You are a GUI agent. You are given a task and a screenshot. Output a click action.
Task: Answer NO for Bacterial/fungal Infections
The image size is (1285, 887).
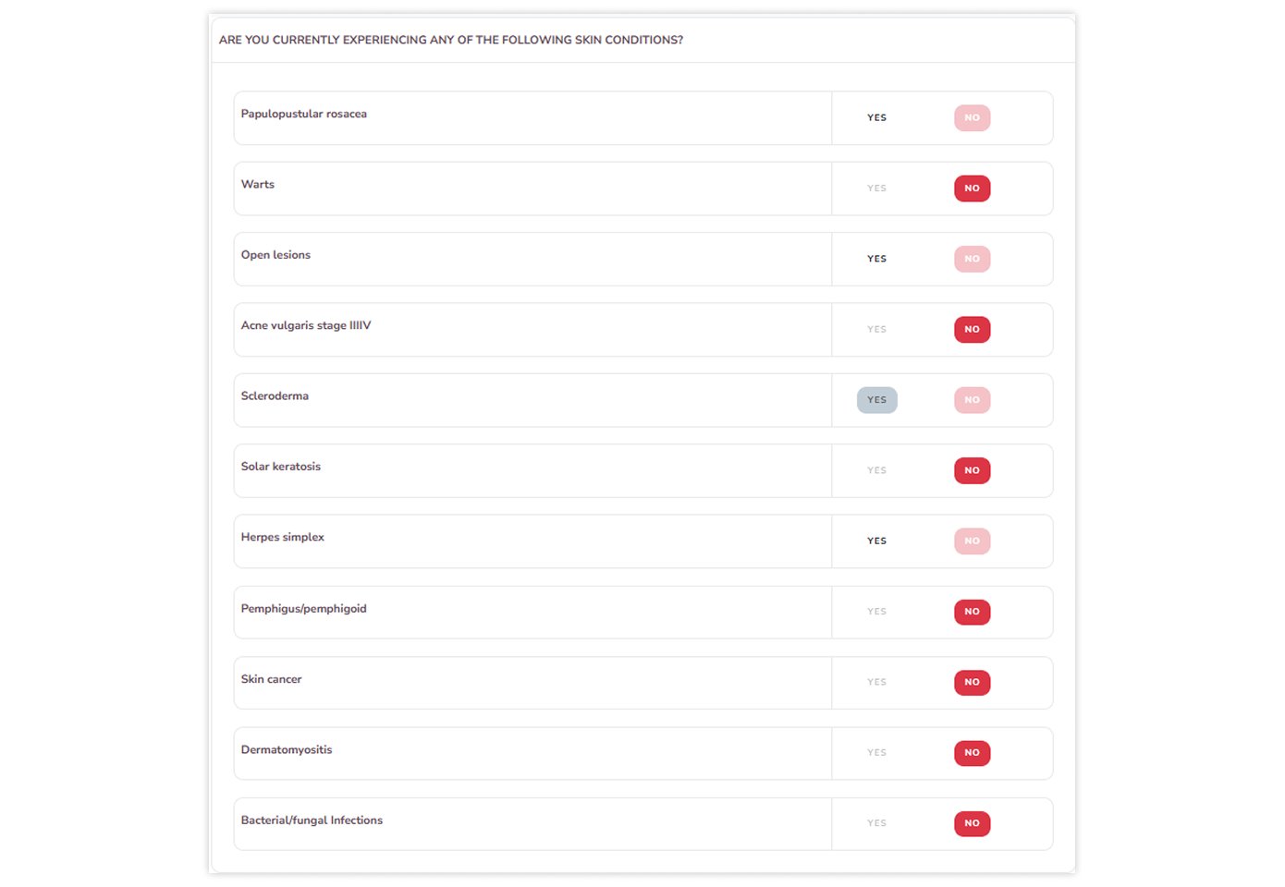tap(972, 824)
